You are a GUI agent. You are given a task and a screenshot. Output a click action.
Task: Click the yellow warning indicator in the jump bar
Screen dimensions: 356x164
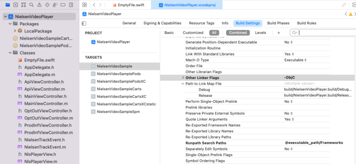(x=351, y=14)
